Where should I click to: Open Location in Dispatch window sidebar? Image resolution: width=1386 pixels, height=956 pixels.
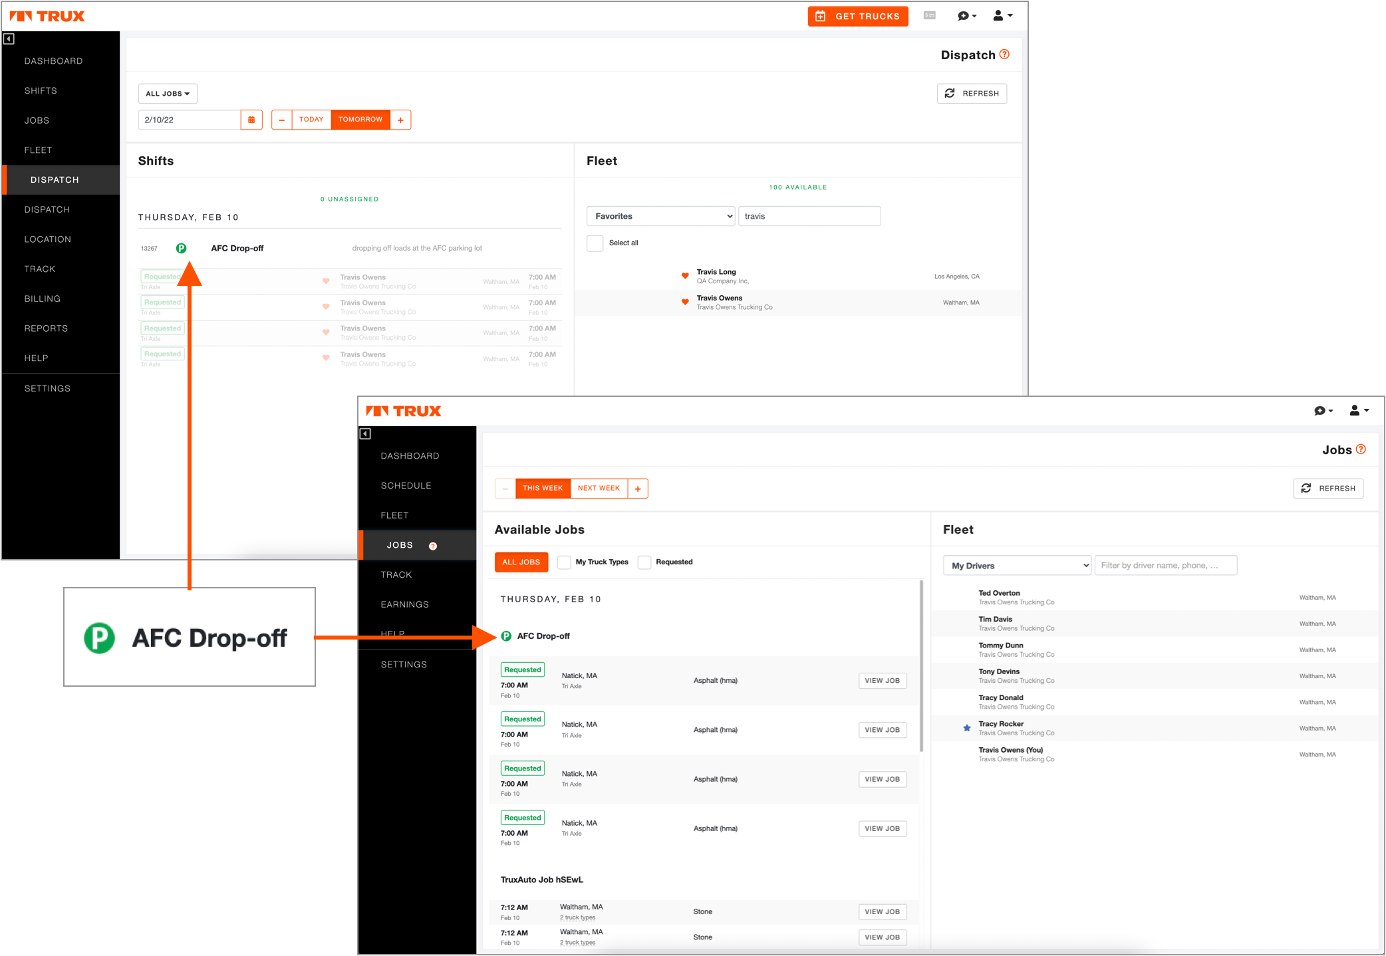click(x=48, y=239)
